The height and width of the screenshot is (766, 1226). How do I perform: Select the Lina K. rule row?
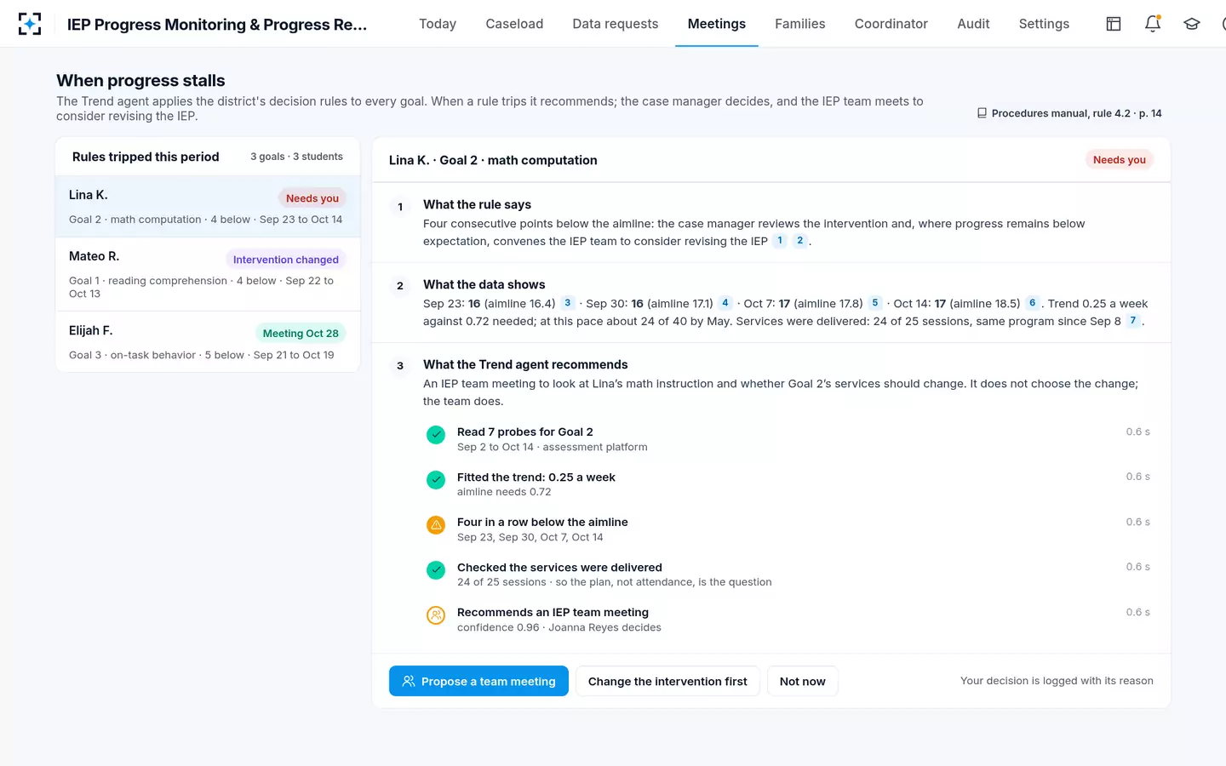(208, 207)
